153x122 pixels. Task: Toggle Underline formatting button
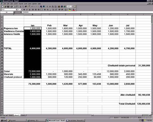tap(30, 10)
